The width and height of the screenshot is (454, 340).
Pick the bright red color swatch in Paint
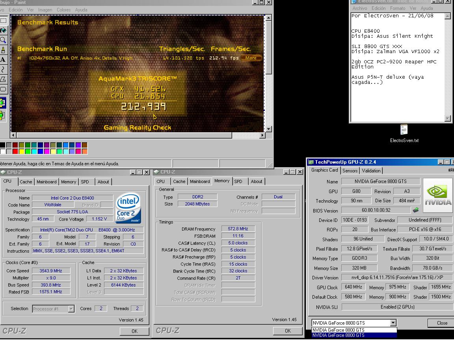click(x=15, y=151)
